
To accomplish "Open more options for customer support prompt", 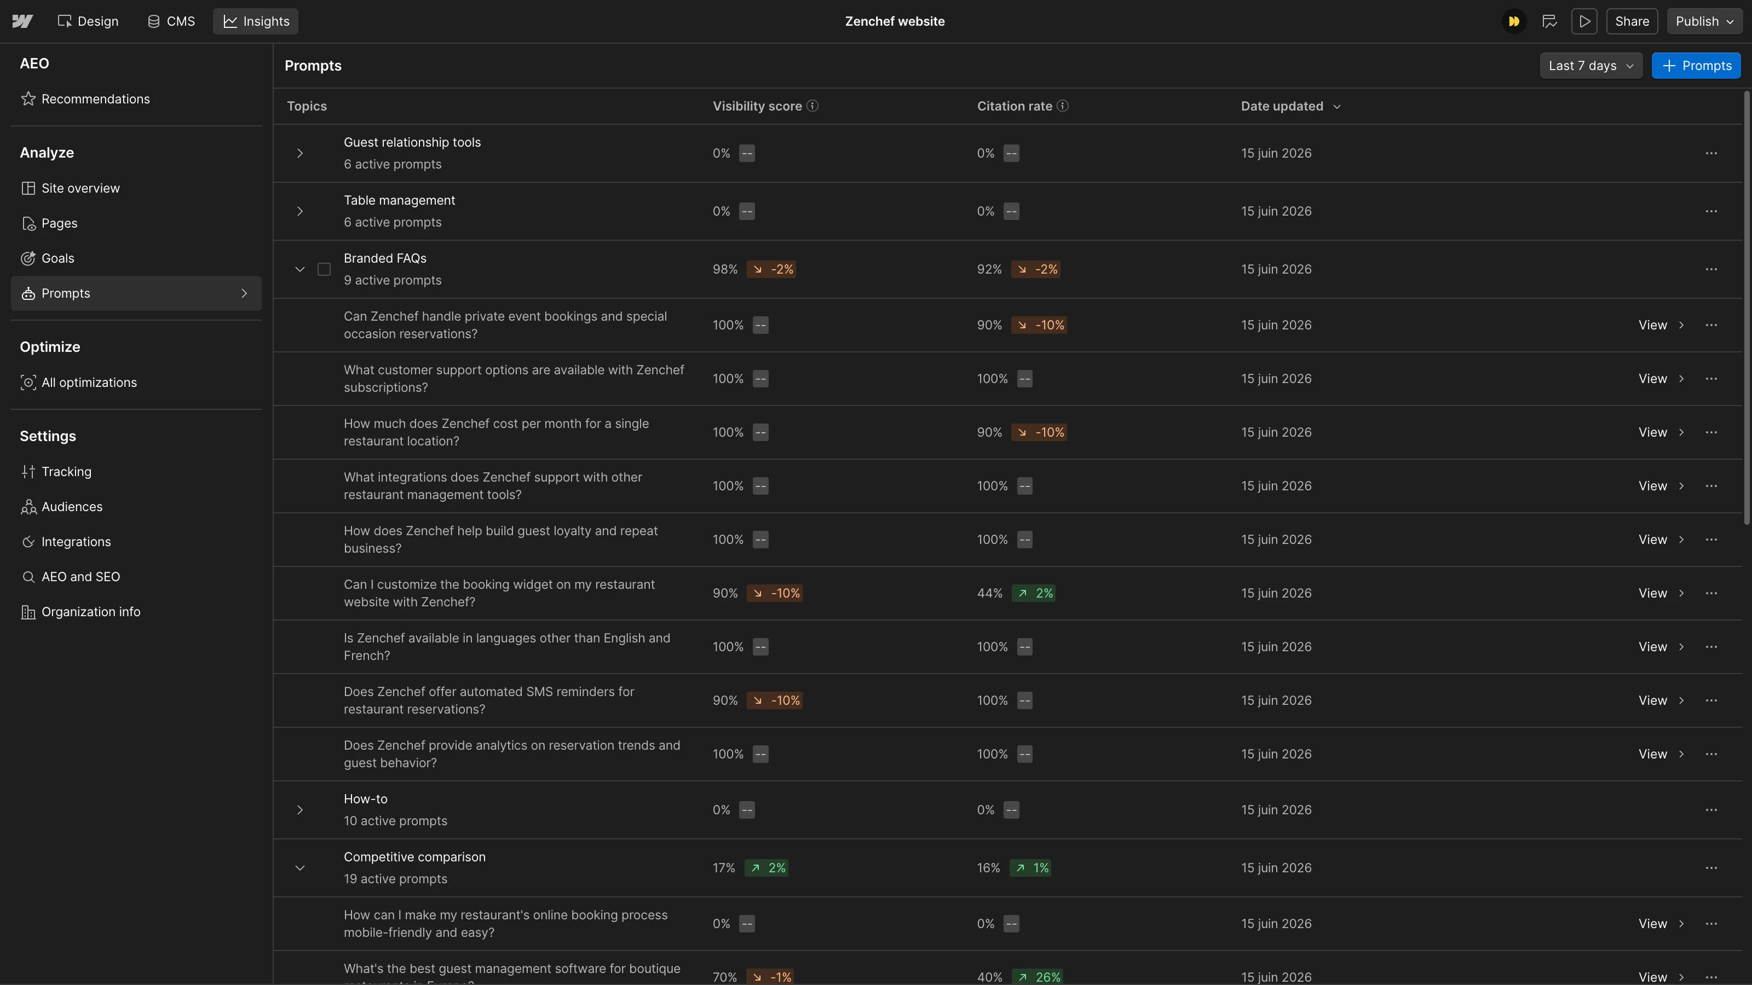I will [x=1711, y=379].
